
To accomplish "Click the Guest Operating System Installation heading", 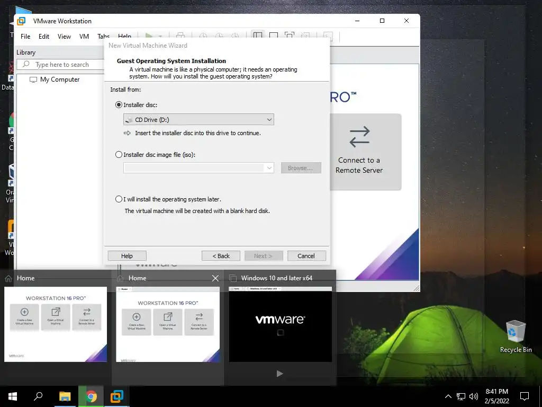I will pos(171,61).
